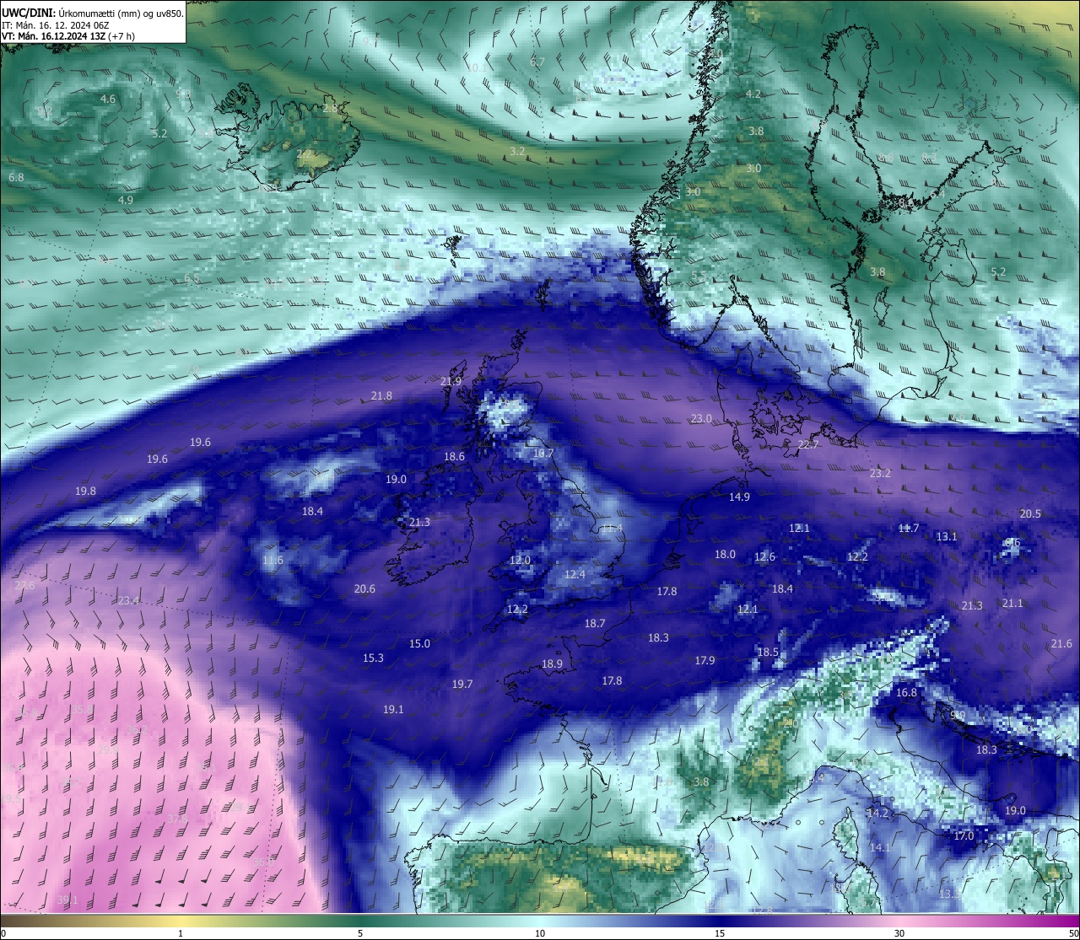The width and height of the screenshot is (1080, 940).
Task: Click the 4.9 value label
Action: [126, 200]
